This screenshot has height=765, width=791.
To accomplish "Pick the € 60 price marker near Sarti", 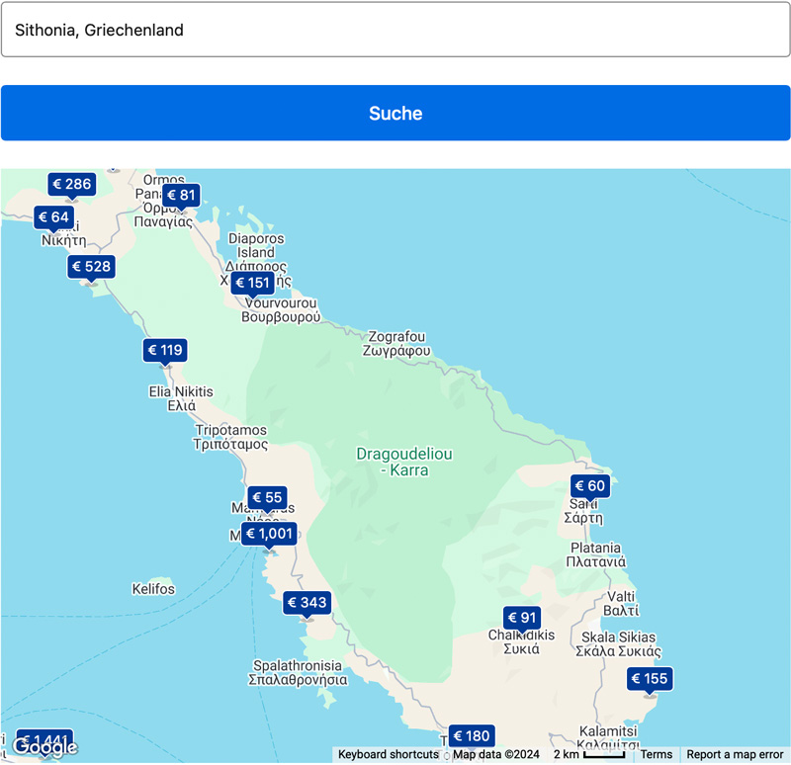I will [590, 486].
